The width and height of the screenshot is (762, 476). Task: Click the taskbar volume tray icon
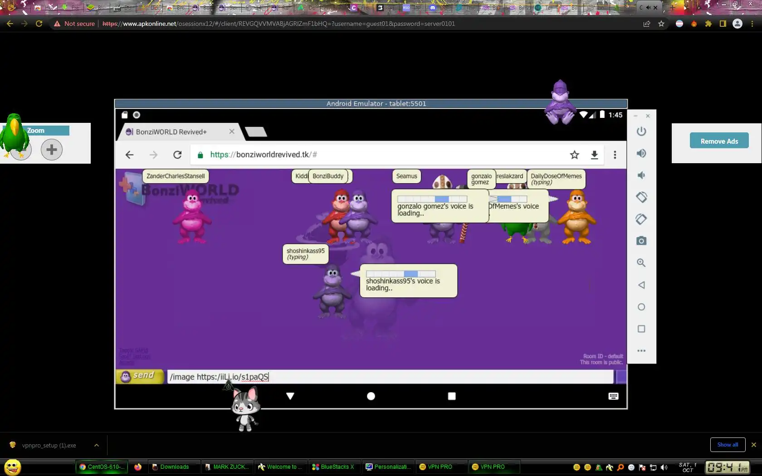click(664, 467)
